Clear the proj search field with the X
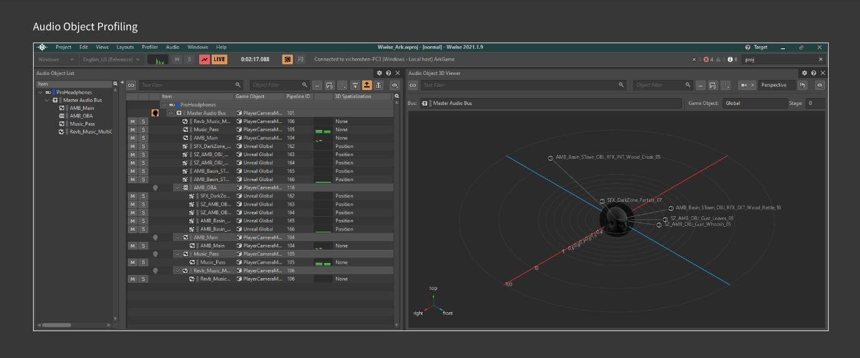Image resolution: width=860 pixels, height=358 pixels. point(820,59)
